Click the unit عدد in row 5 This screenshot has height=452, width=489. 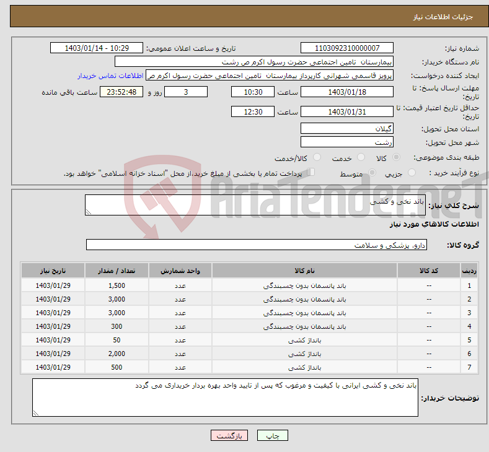(x=180, y=340)
